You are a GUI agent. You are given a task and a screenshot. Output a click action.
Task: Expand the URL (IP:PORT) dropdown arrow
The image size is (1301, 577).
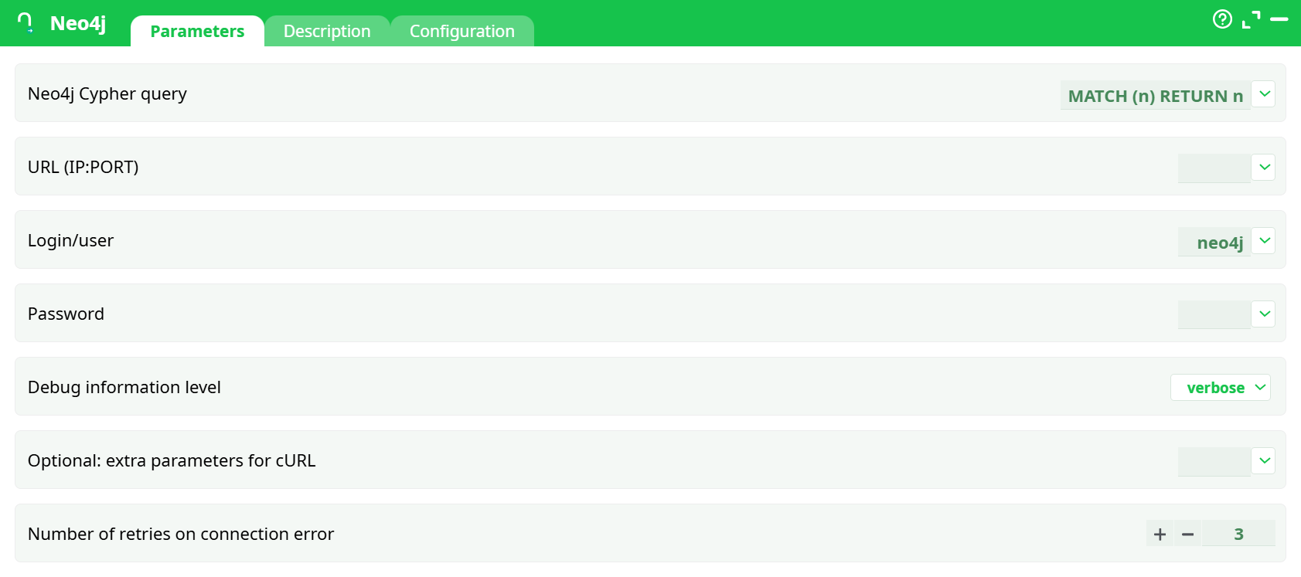1264,168
